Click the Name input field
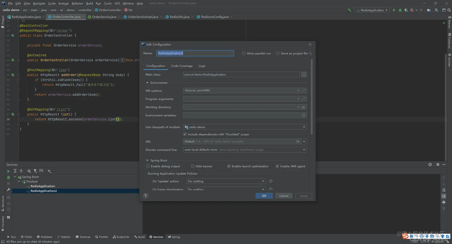 (195, 53)
